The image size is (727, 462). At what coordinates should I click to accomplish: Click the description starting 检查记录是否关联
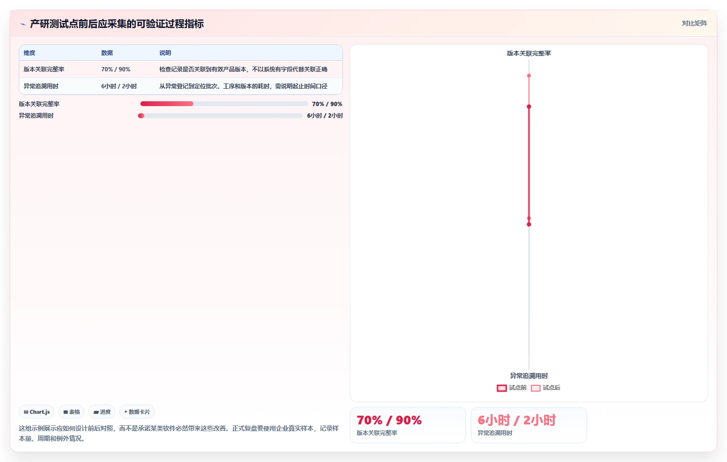243,69
